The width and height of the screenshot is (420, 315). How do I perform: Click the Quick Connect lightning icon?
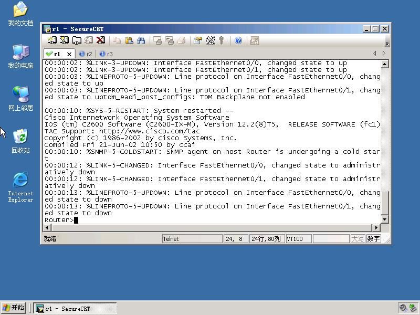click(64, 40)
